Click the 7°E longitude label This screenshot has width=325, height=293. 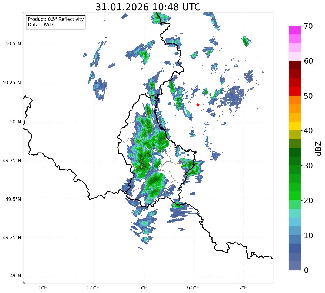tap(243, 287)
